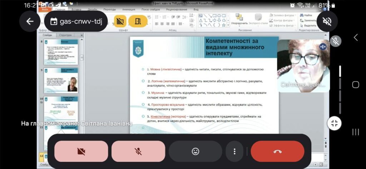Open the gas-cnwv-tdj meeting details

[x=76, y=21]
